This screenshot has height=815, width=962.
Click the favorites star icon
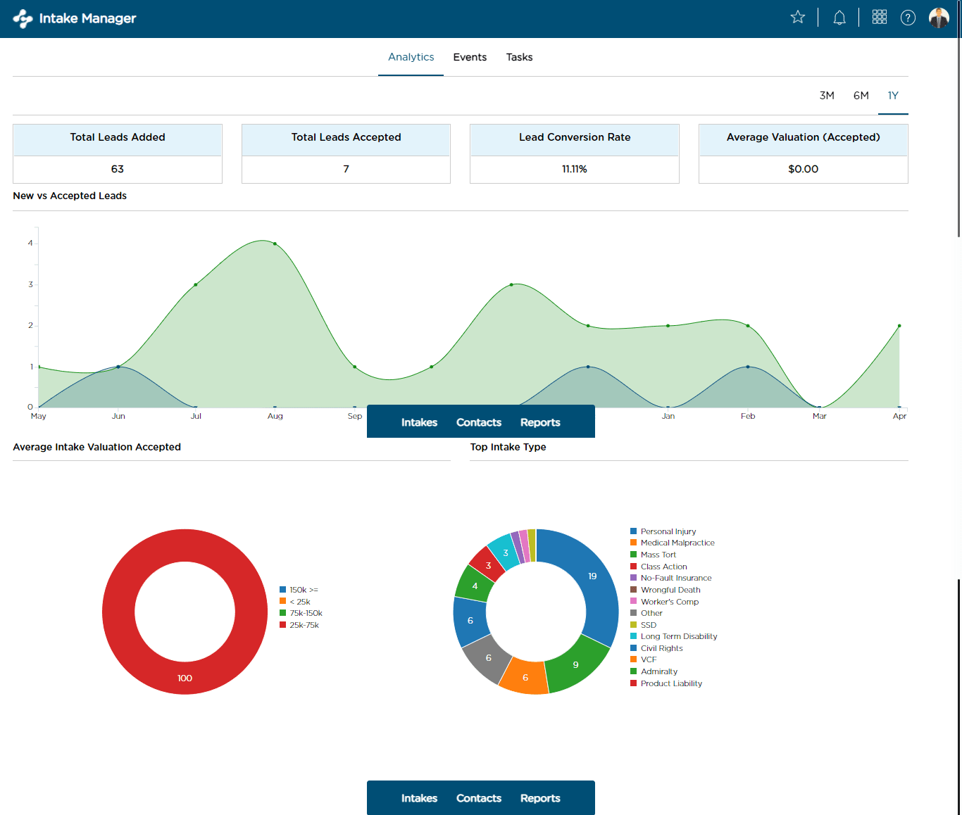pyautogui.click(x=797, y=17)
